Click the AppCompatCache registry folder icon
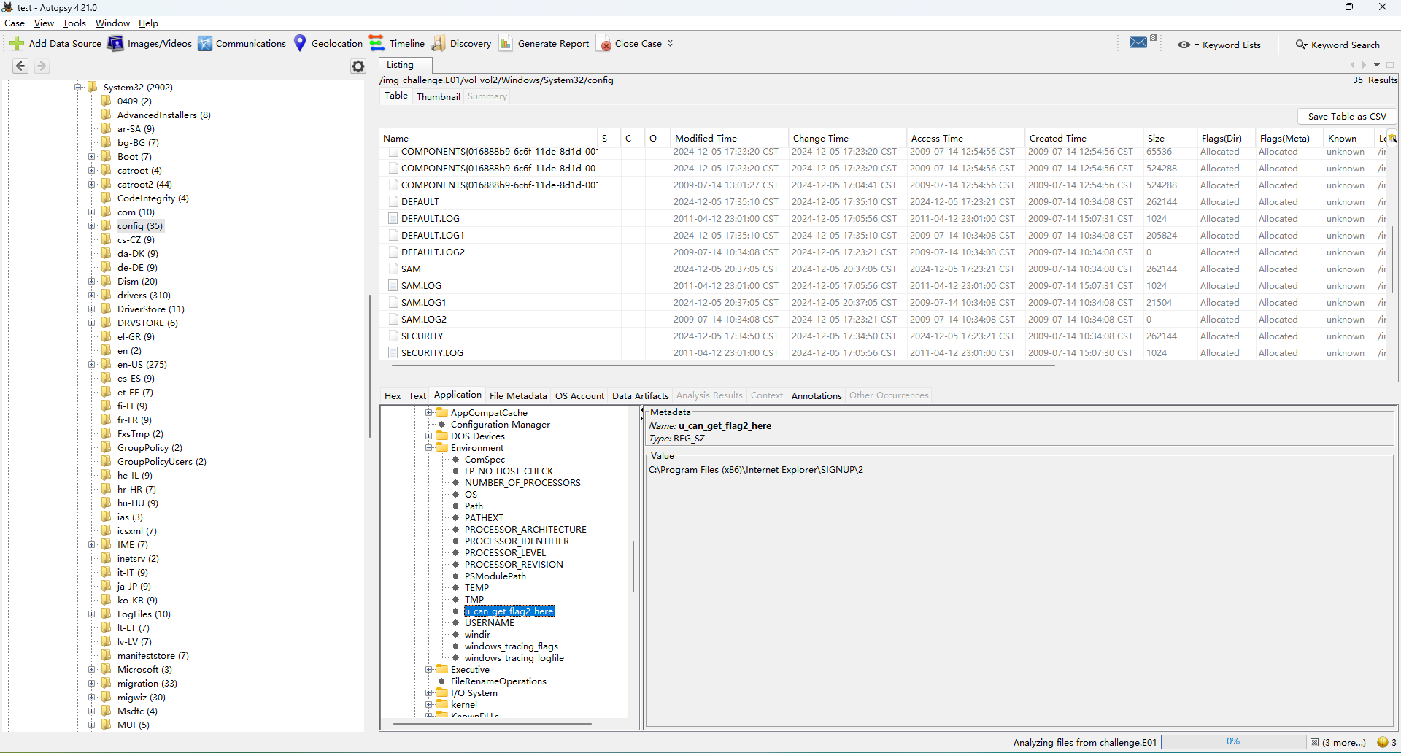The image size is (1401, 753). pos(442,412)
